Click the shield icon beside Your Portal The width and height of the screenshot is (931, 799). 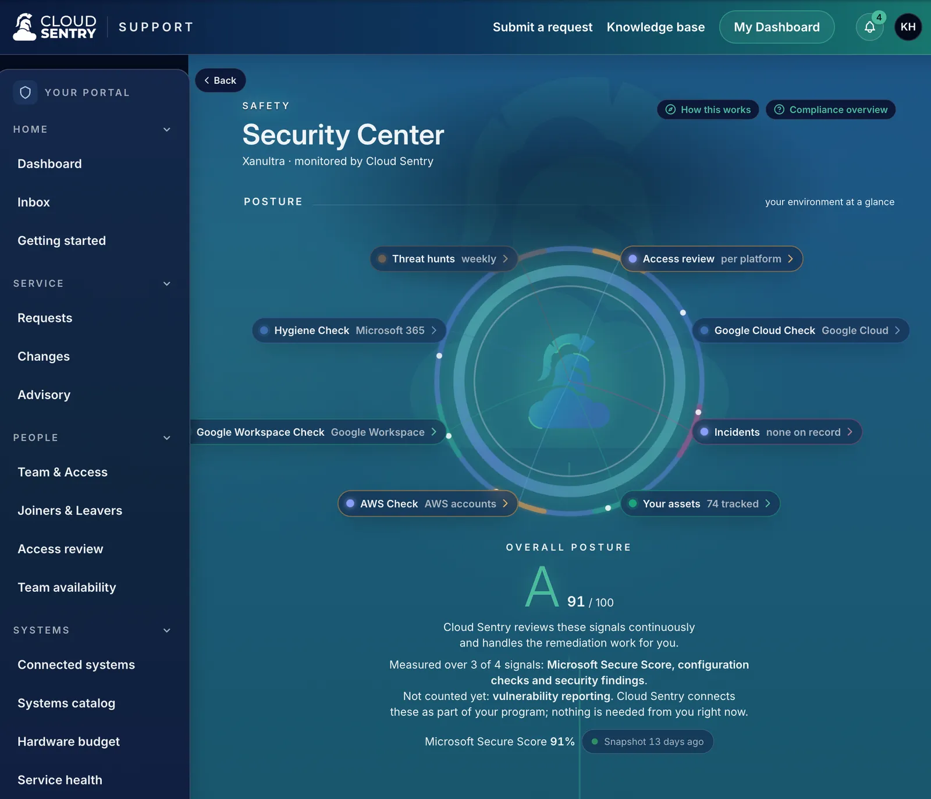(x=26, y=93)
